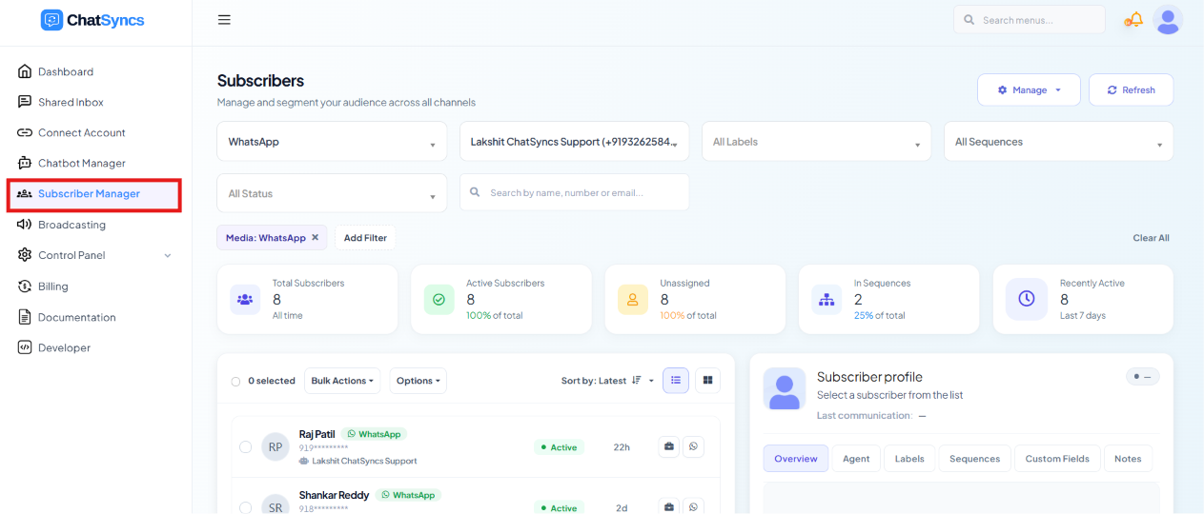Screen dimensions: 1204x514
Task: Expand the Control Panel chevron
Action: pyautogui.click(x=168, y=255)
